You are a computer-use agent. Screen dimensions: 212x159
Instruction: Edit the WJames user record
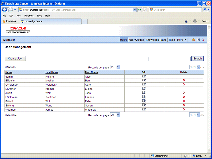point(144,109)
